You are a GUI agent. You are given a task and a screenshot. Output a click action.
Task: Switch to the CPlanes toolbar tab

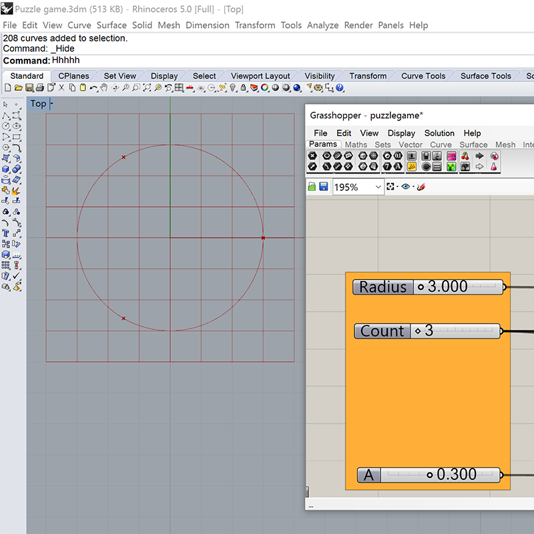tap(73, 76)
